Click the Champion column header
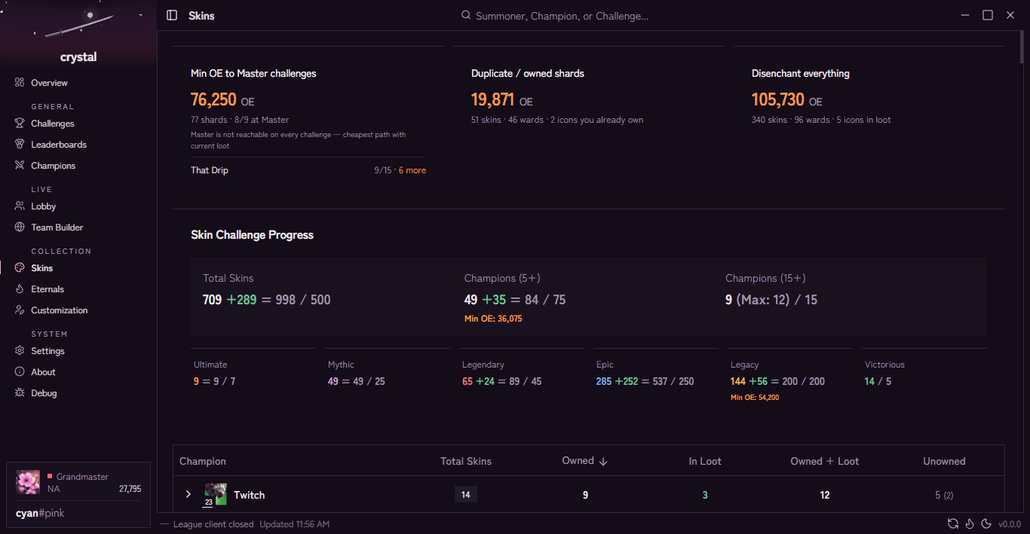The height and width of the screenshot is (534, 1030). coord(203,461)
